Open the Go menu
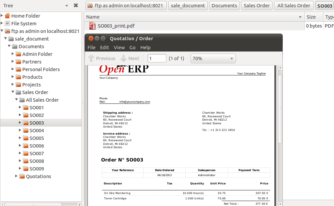334x206 pixels. [132, 48]
